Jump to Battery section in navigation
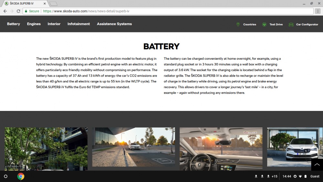This screenshot has height=182, width=323. [x=13, y=24]
